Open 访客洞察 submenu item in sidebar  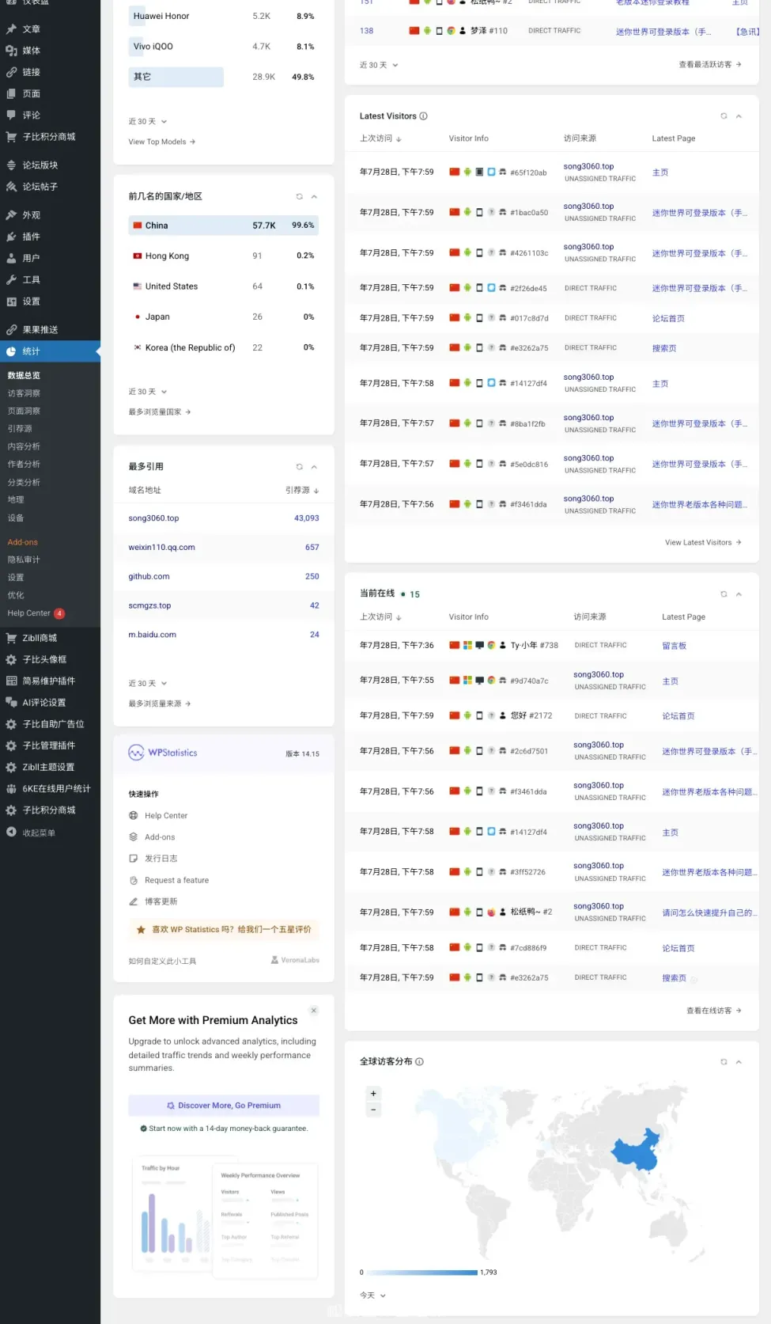point(24,393)
